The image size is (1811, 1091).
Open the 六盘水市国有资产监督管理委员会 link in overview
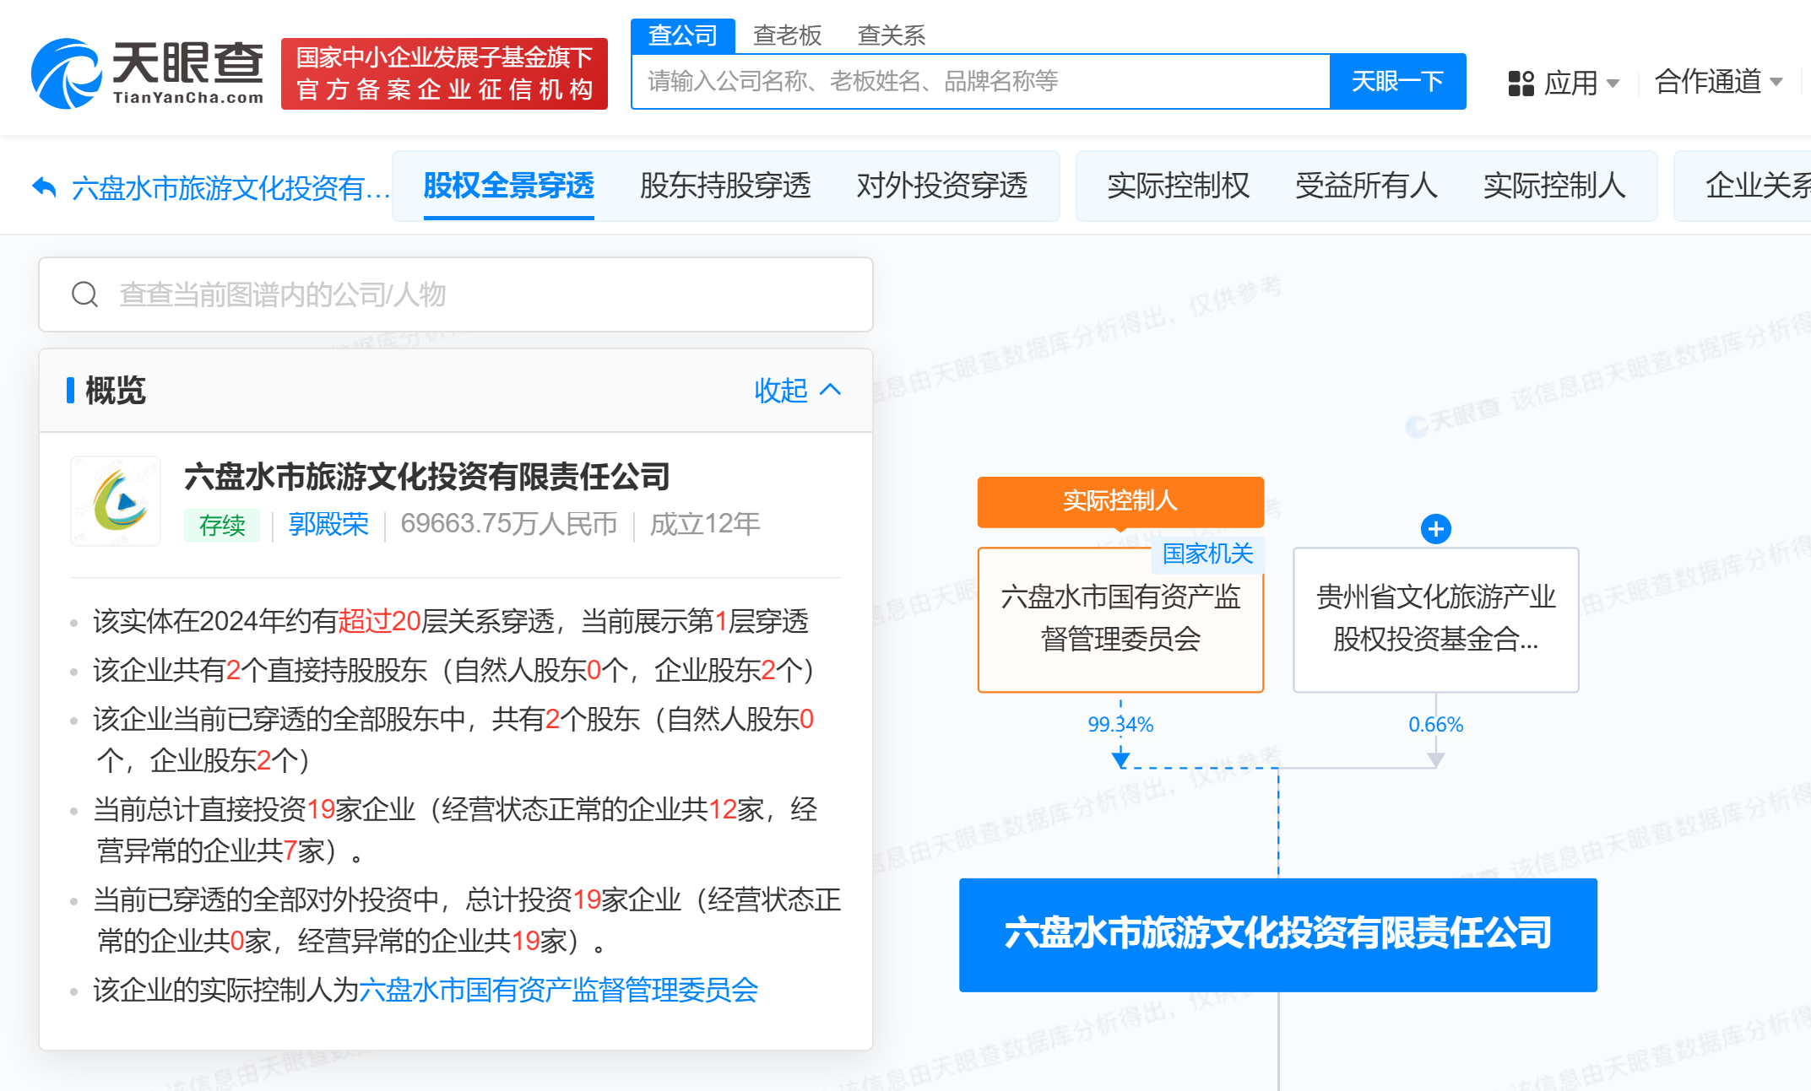[x=558, y=990]
